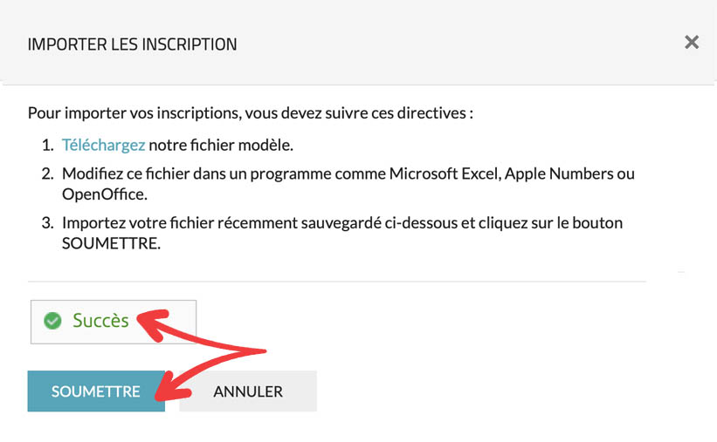Click the words 'Microsoft Excel' in step 2
Image resolution: width=717 pixels, height=442 pixels.
tap(444, 173)
